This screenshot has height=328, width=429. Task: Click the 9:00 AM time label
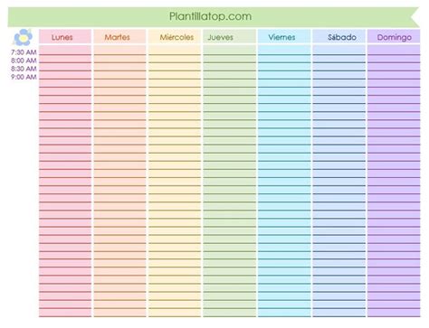24,77
